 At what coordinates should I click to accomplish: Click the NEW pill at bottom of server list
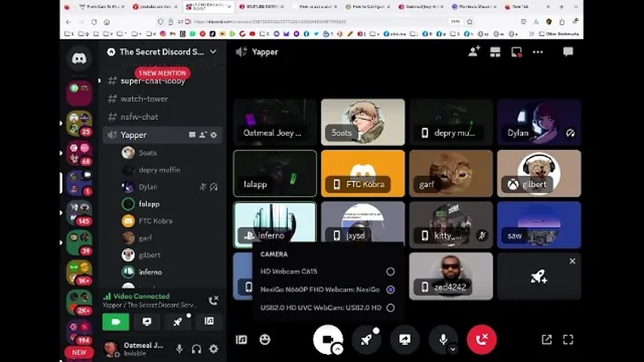tap(79, 352)
